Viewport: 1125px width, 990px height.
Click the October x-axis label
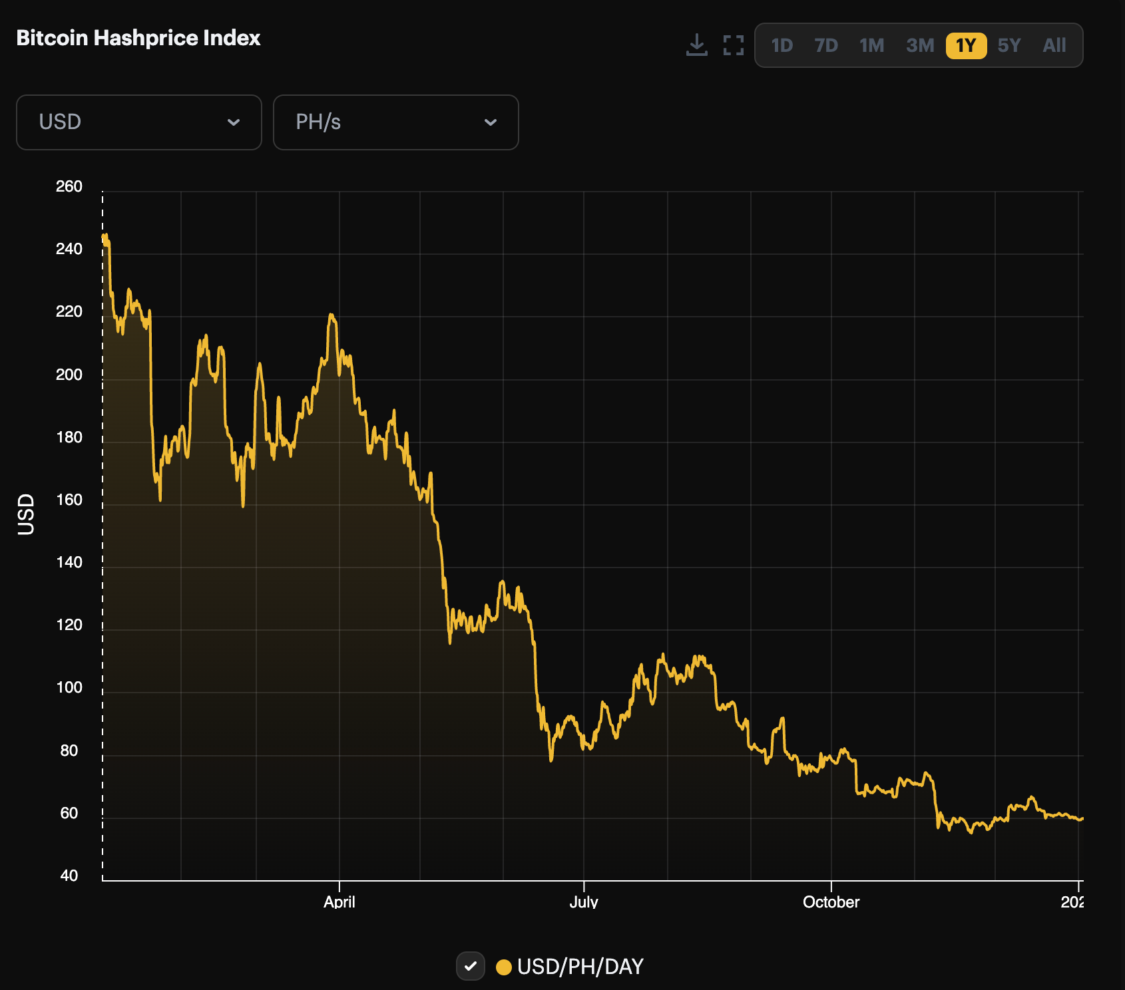point(831,902)
